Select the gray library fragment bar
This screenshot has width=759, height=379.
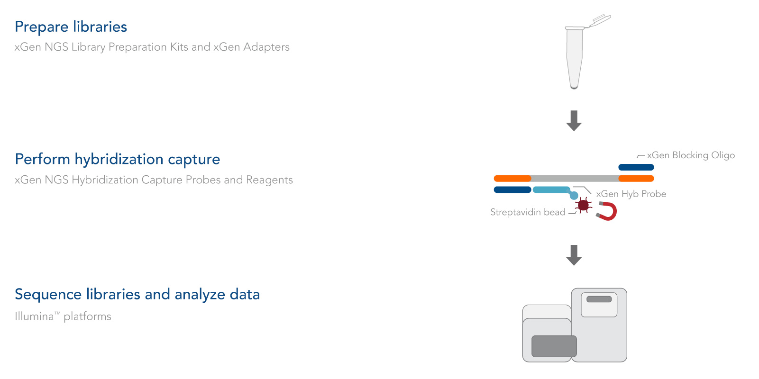tap(575, 179)
